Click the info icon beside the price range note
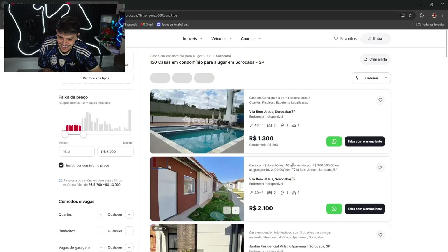Screen dimensions: 448x252 pos(61,181)
